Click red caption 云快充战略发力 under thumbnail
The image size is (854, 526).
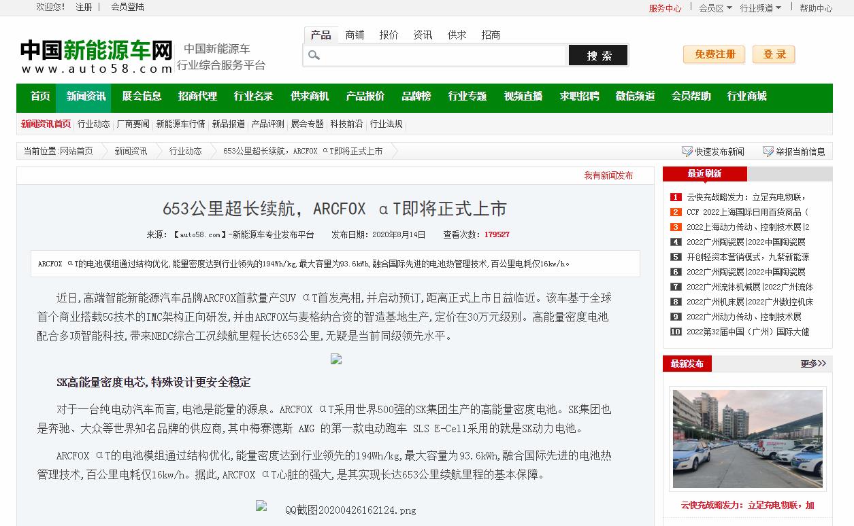tap(748, 505)
